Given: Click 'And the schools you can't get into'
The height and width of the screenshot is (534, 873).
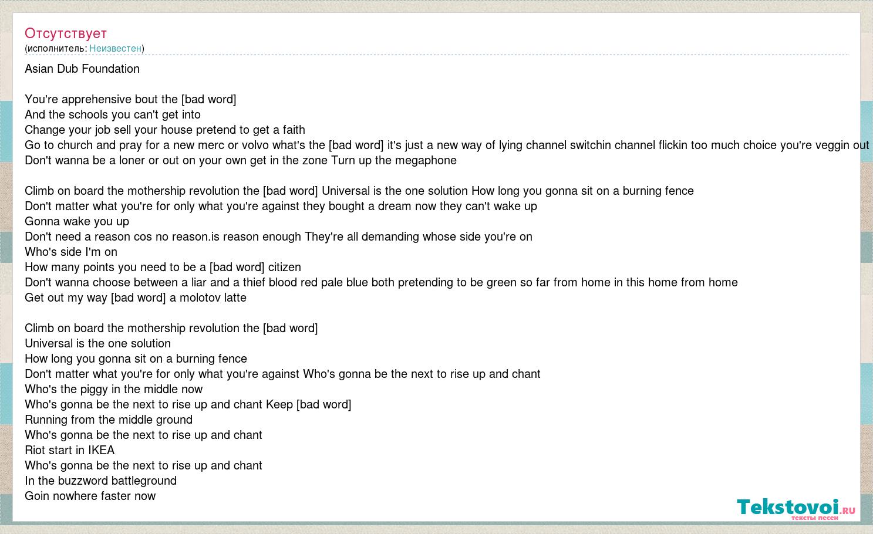Looking at the screenshot, I should [113, 114].
